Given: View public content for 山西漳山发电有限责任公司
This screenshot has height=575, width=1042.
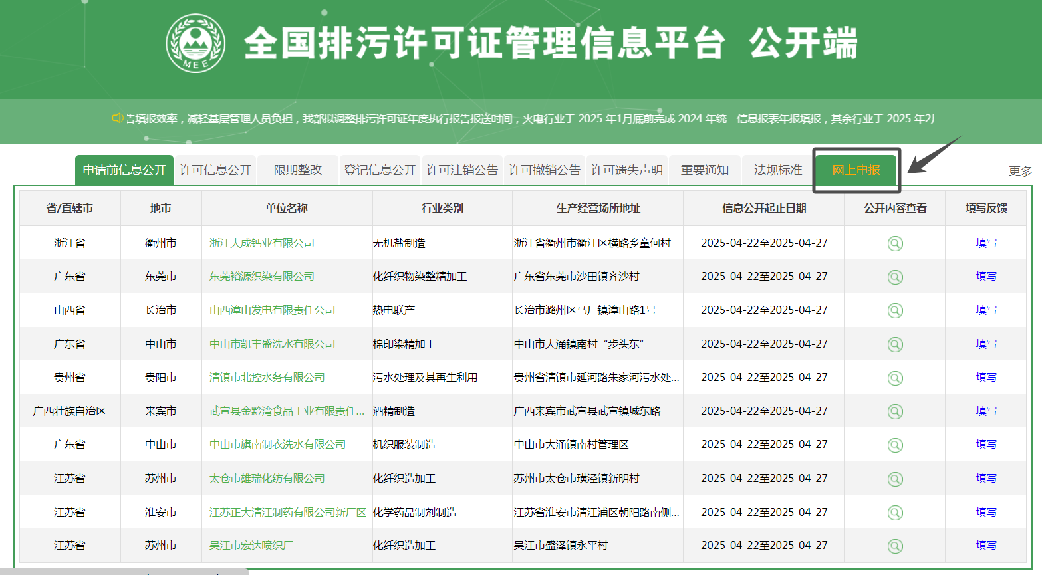Looking at the screenshot, I should coord(895,310).
